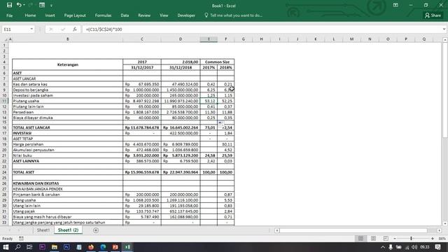448x252 pixels.
Task: Click the zoom slider handle
Action: 411,238
